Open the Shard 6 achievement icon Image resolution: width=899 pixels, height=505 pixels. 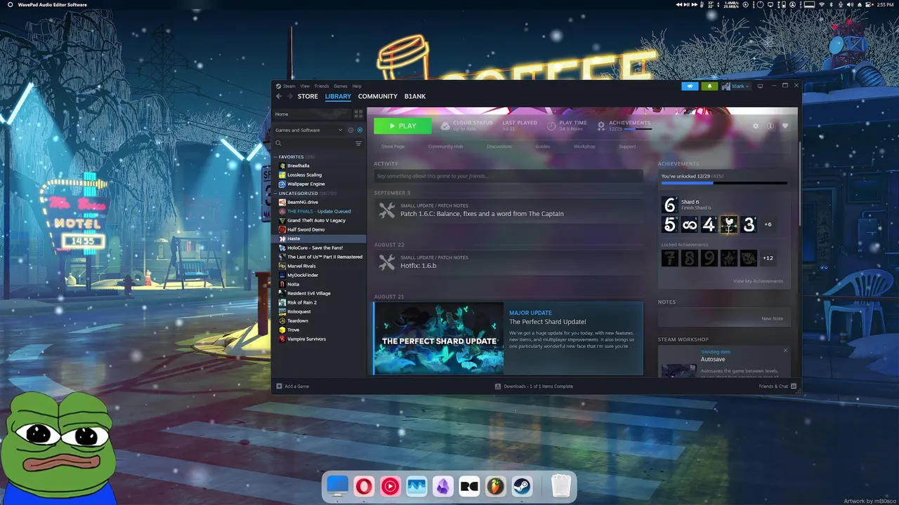pos(670,205)
